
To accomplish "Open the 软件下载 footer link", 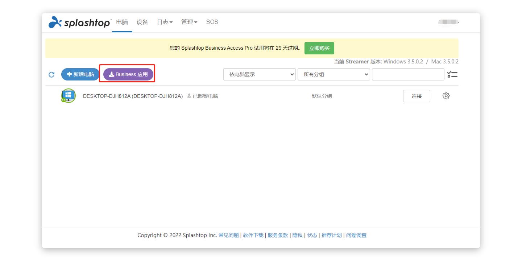I will [253, 235].
